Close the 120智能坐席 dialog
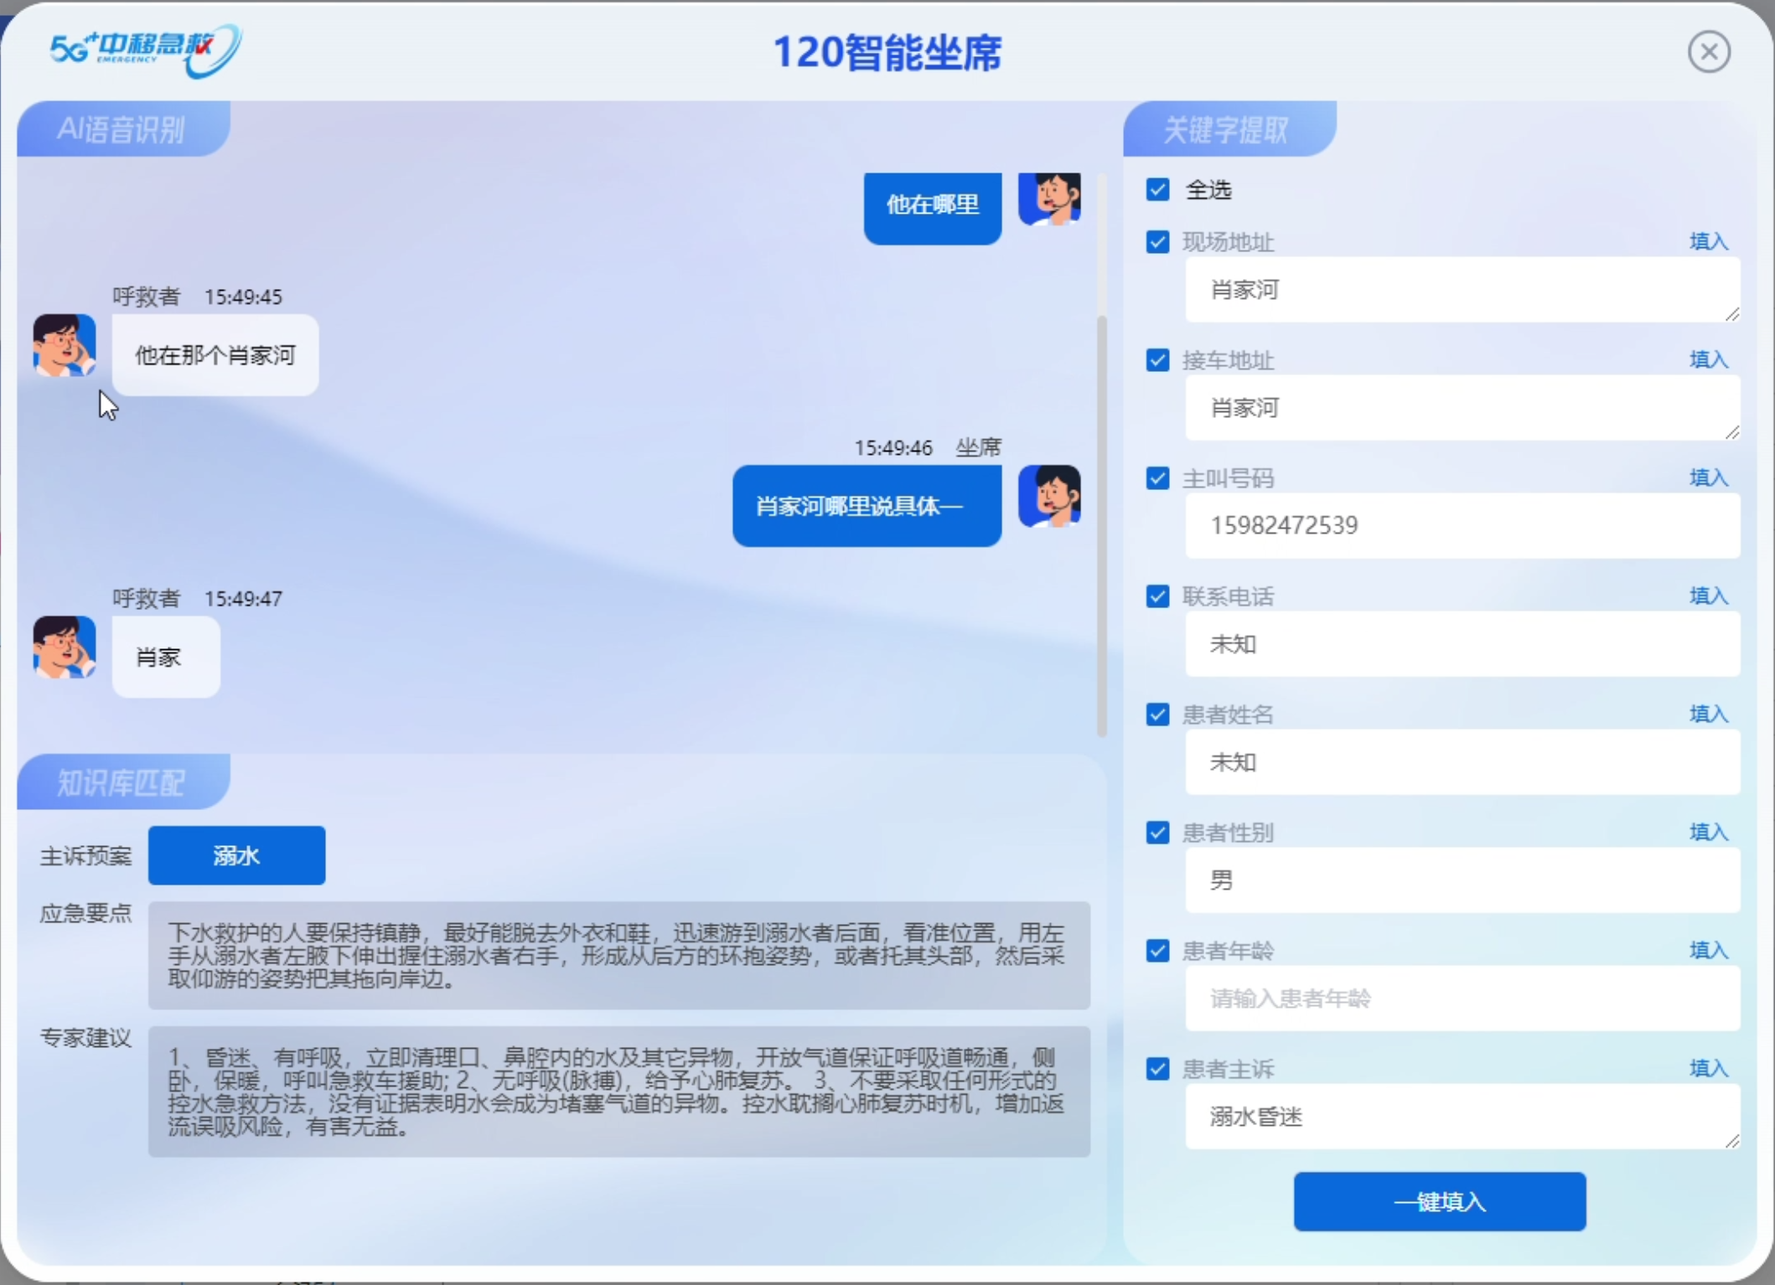 tap(1709, 52)
